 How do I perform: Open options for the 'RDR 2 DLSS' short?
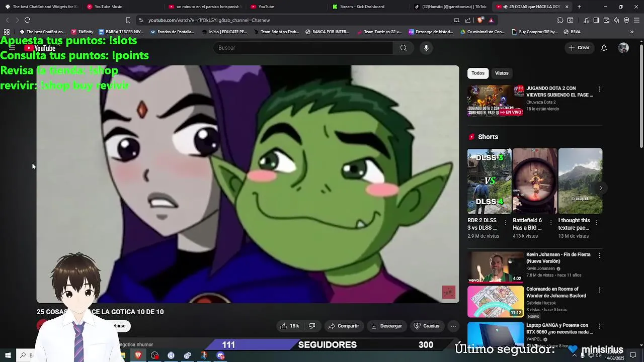click(506, 223)
